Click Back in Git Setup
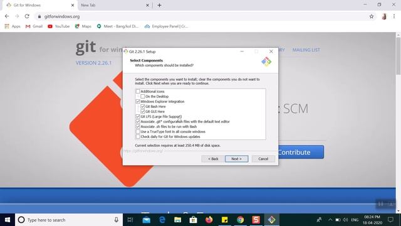This screenshot has width=401, height=226. 213,159
